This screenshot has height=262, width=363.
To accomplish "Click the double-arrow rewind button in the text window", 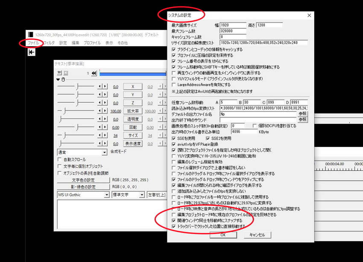I will click(94, 73).
